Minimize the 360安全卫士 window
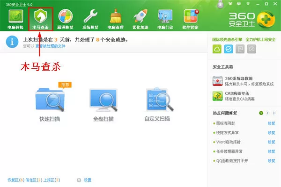Viewport: 281px width, 187px height. 258,4
